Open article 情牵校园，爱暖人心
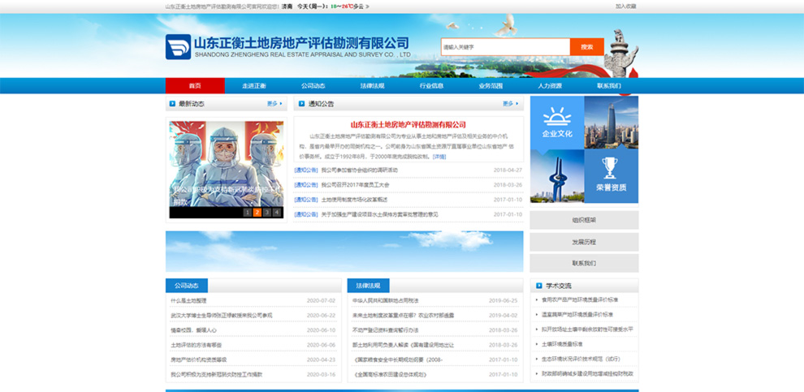Screen dimensions: 804x392 point(194,330)
